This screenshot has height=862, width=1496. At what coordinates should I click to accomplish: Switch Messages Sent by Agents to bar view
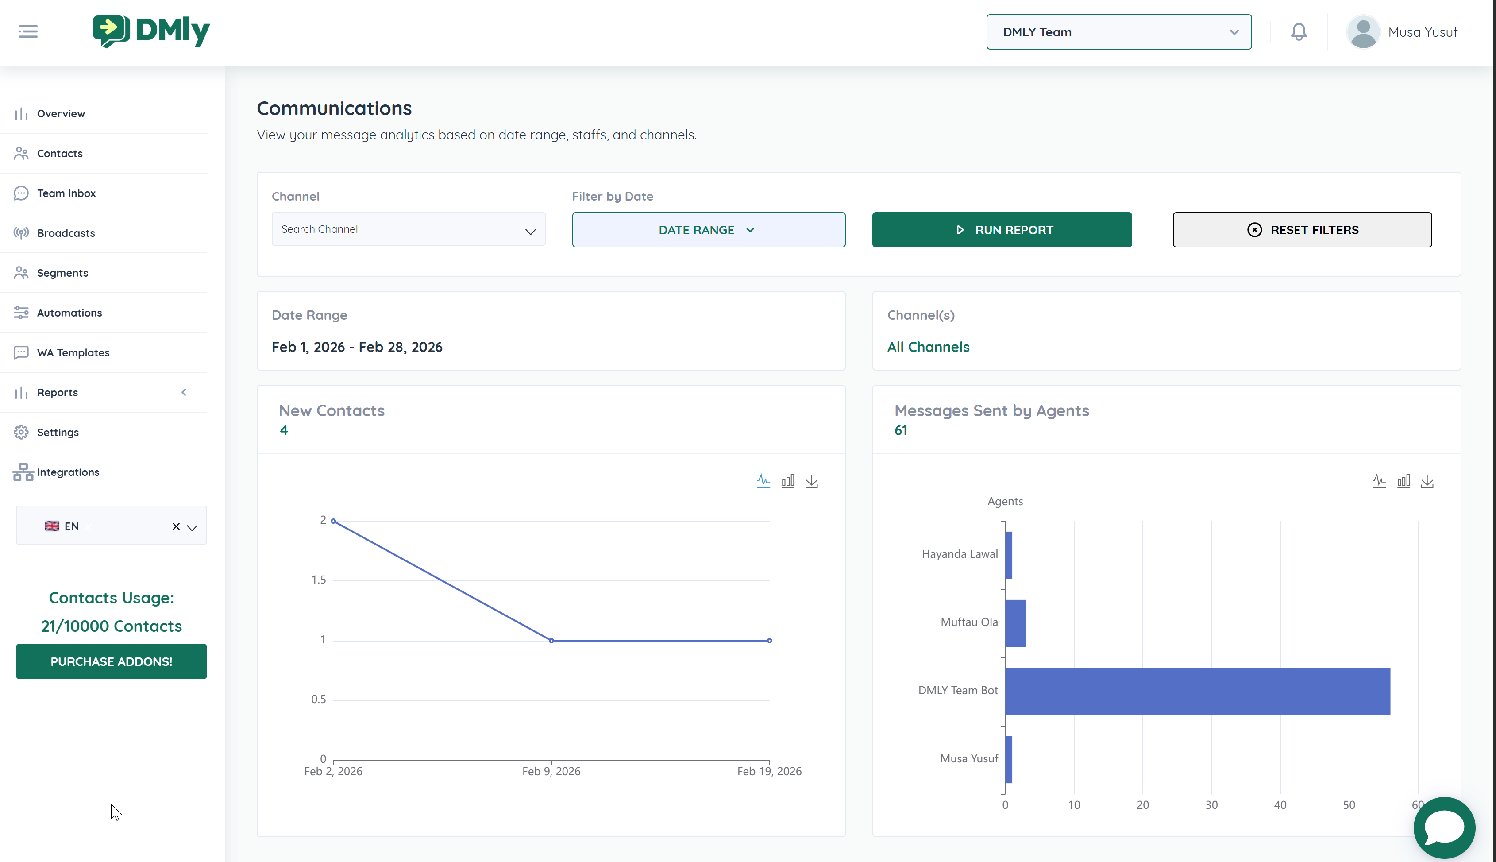tap(1403, 481)
